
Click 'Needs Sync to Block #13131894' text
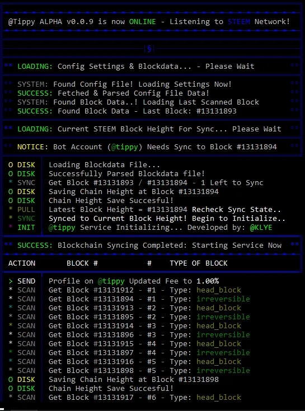point(212,147)
